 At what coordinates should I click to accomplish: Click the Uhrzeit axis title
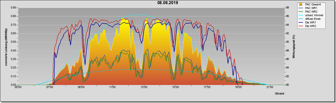tap(279, 94)
